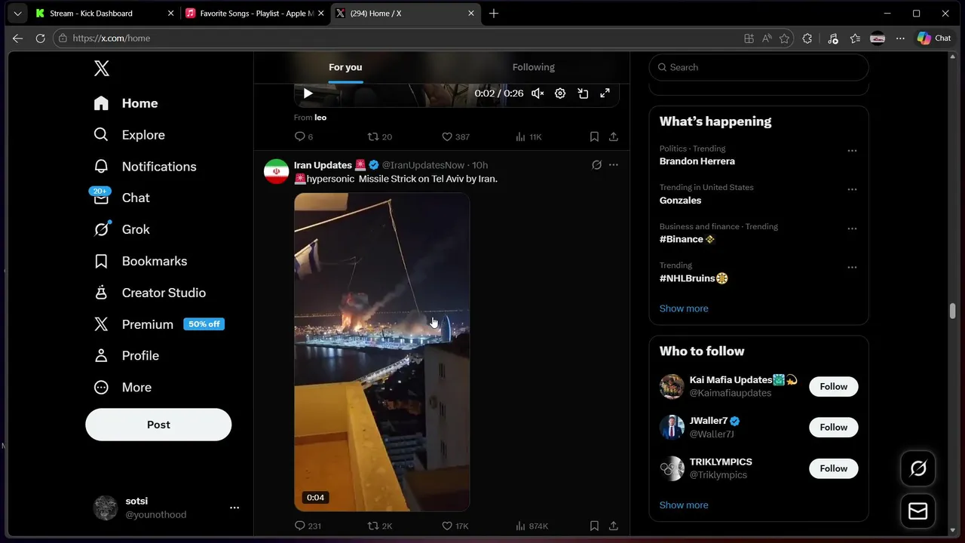Viewport: 965px width, 543px height.
Task: Open options for #NHLBruins trend
Action: (x=852, y=268)
